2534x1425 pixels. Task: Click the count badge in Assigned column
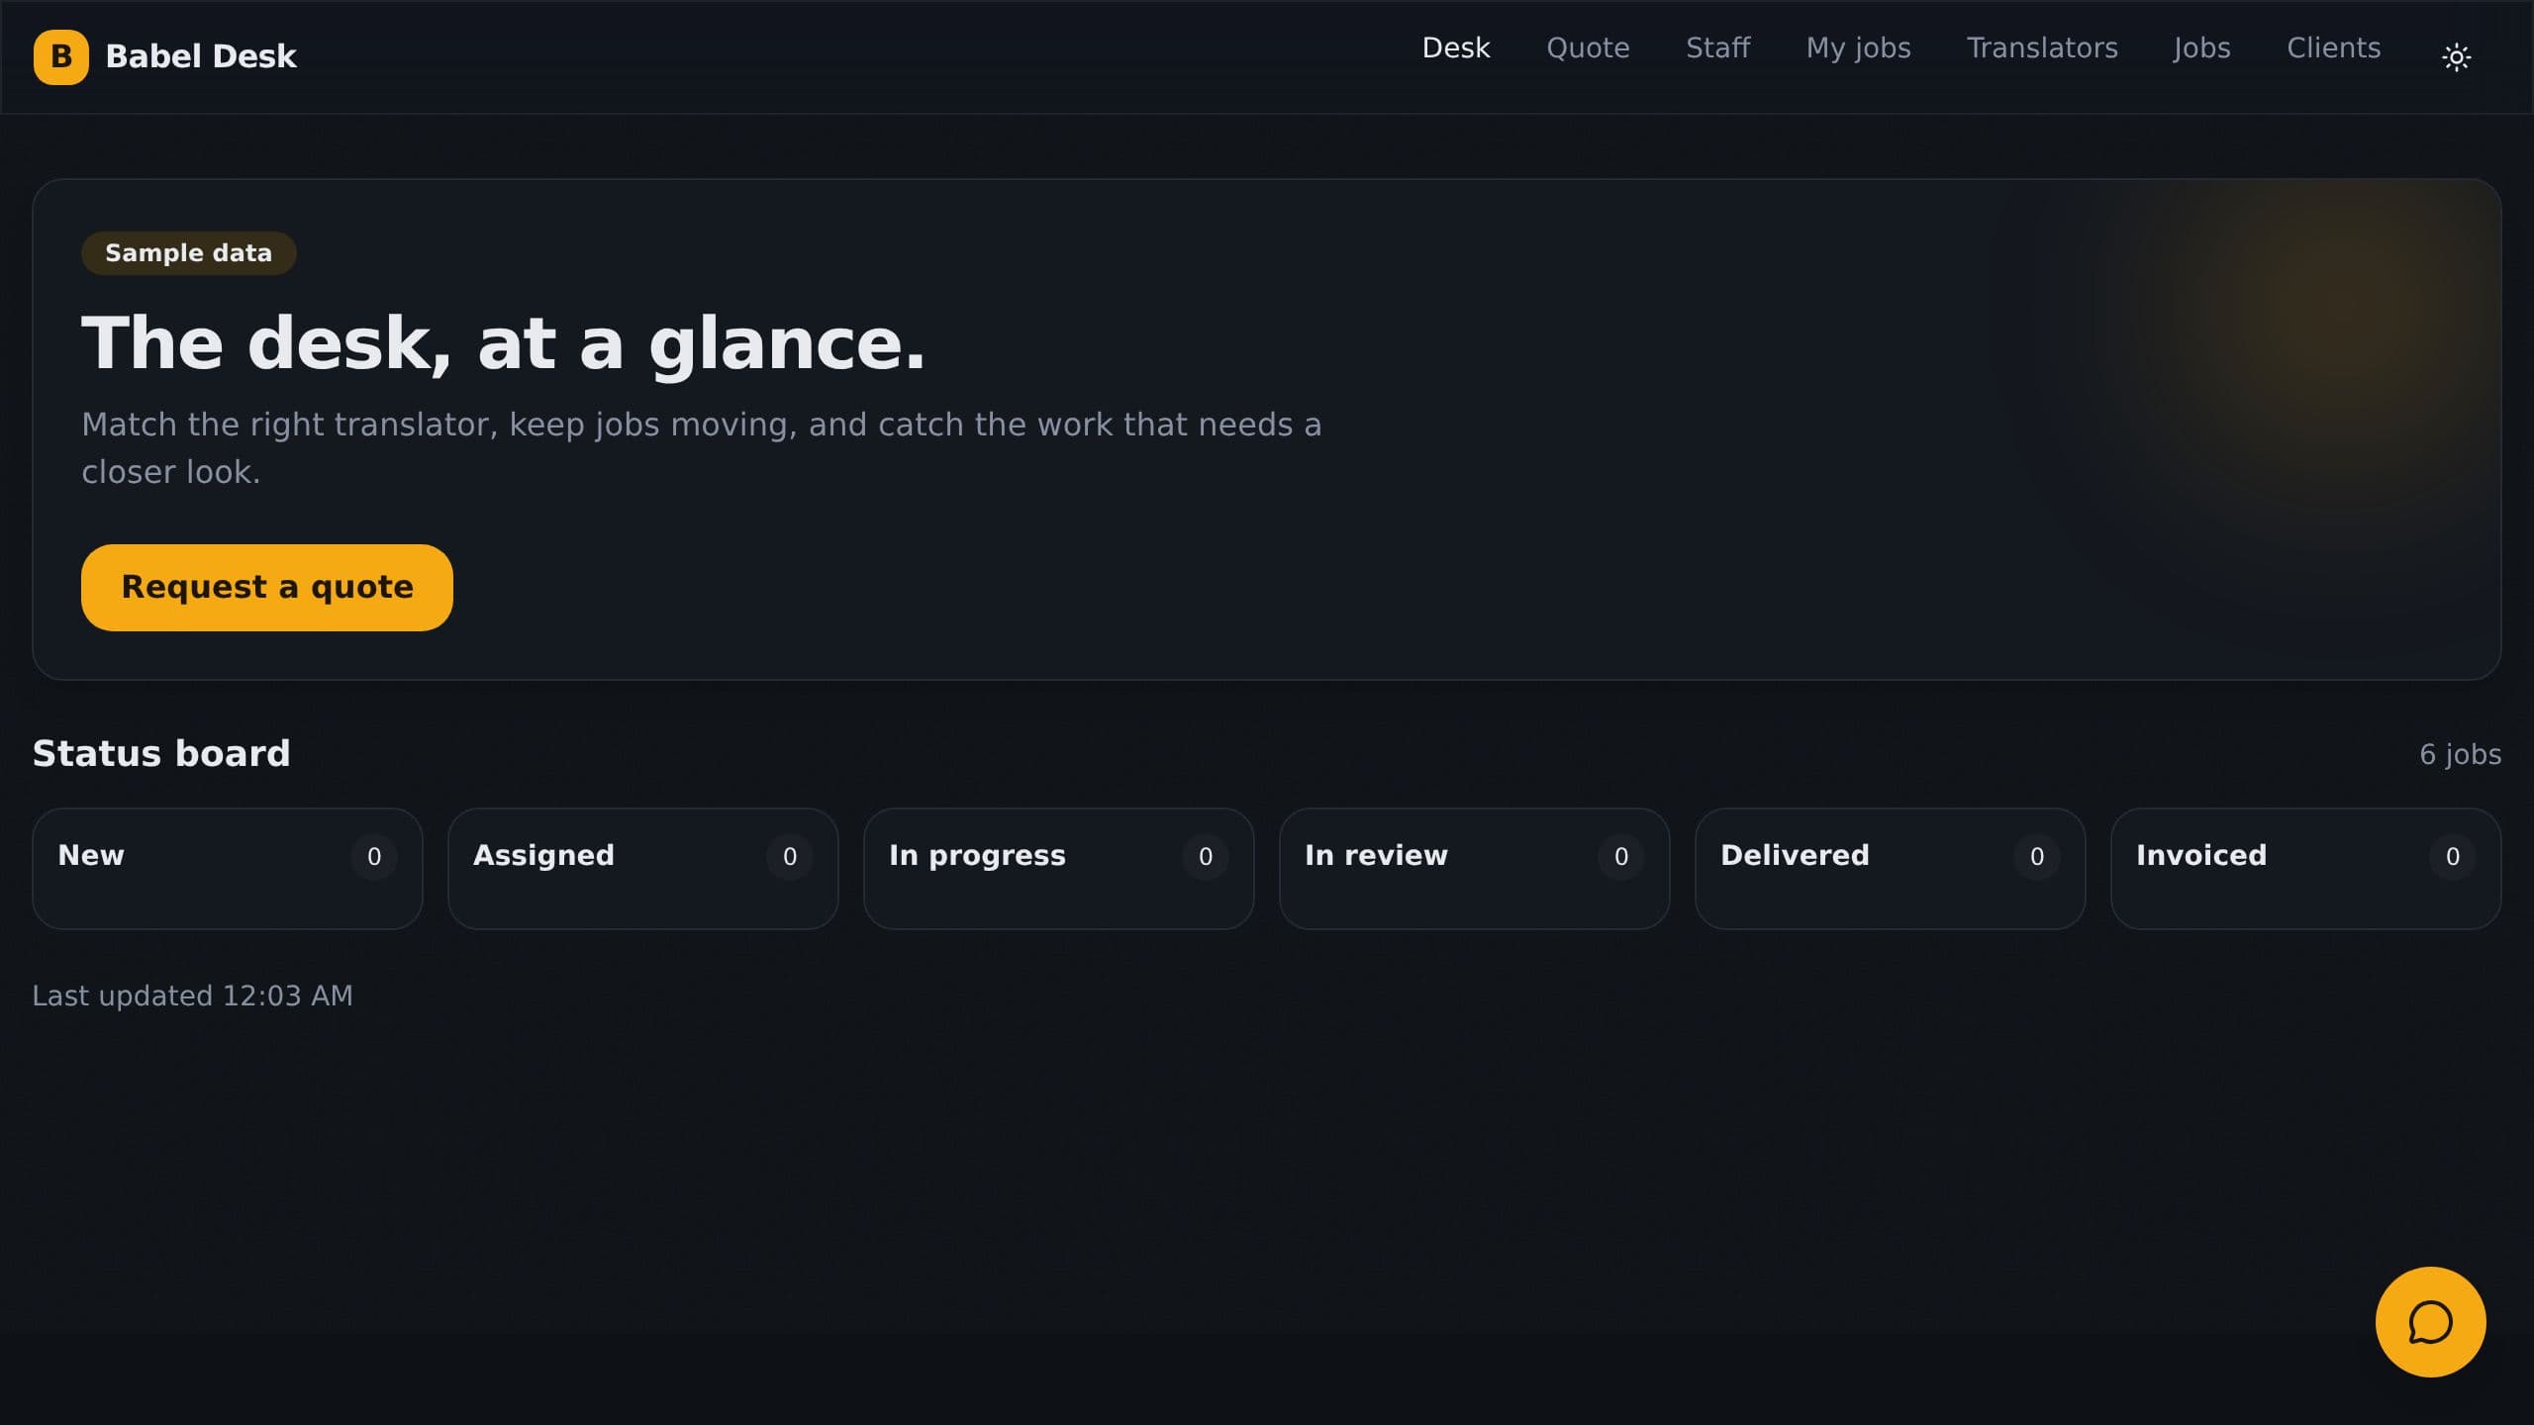[x=790, y=856]
